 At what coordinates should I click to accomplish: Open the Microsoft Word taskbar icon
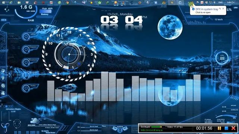point(180,3)
